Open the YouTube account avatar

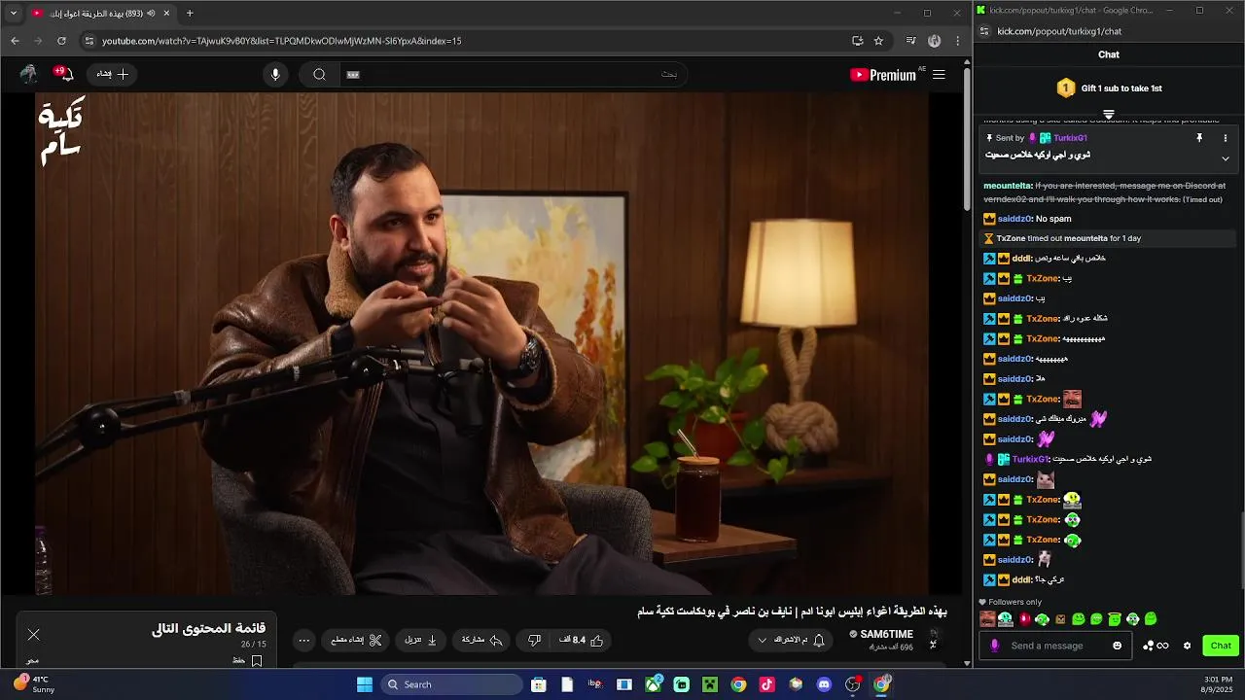click(29, 74)
